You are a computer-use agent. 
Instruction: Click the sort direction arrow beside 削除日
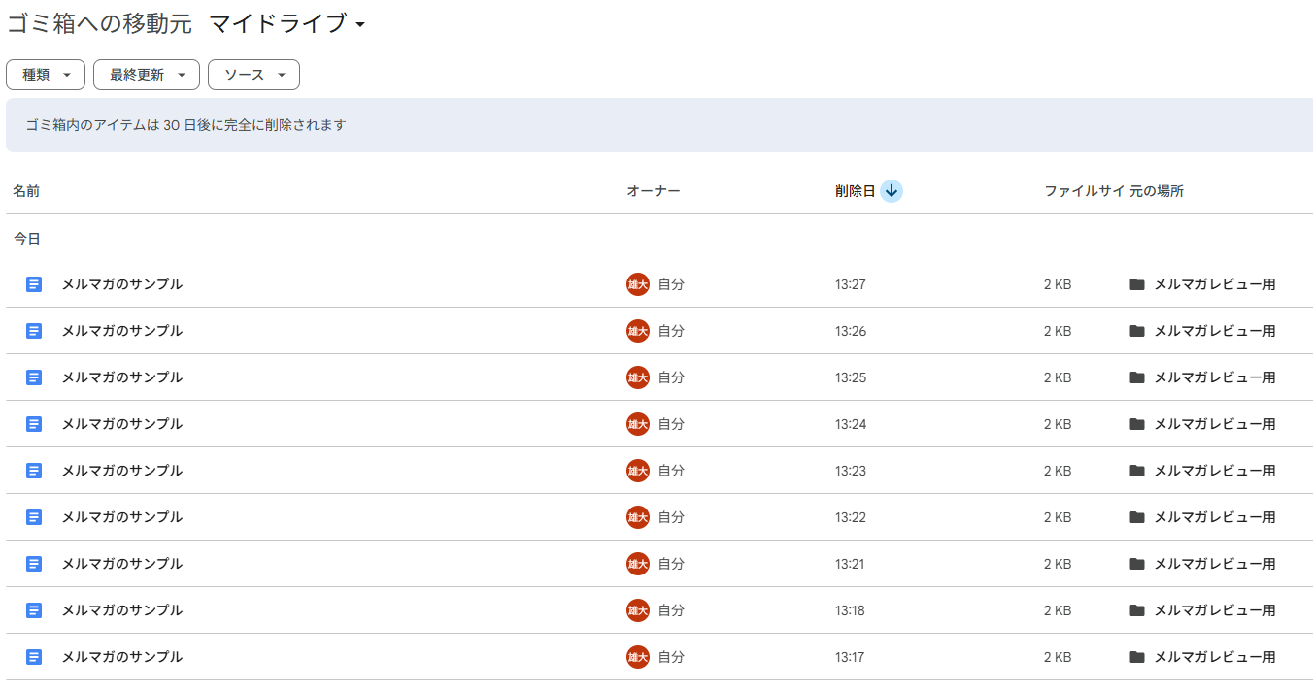(x=892, y=191)
